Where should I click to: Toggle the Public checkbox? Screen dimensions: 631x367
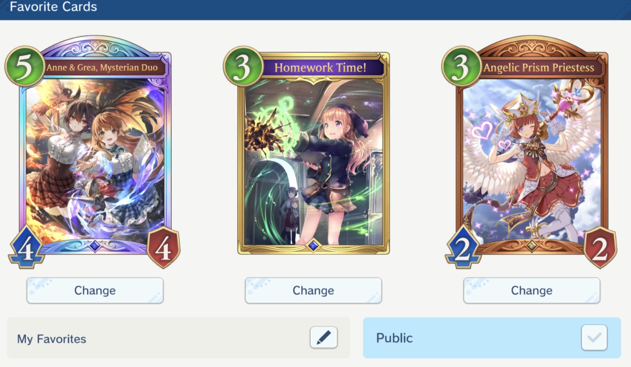pos(594,338)
